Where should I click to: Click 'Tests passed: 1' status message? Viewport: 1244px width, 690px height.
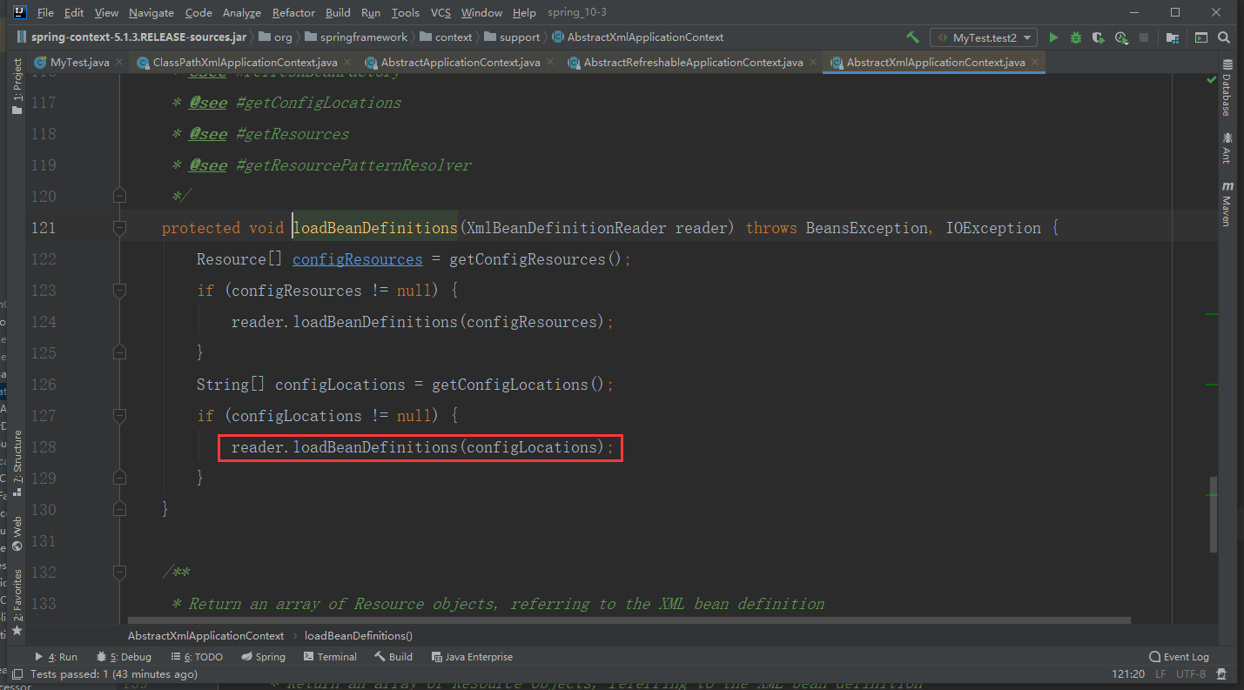(113, 674)
